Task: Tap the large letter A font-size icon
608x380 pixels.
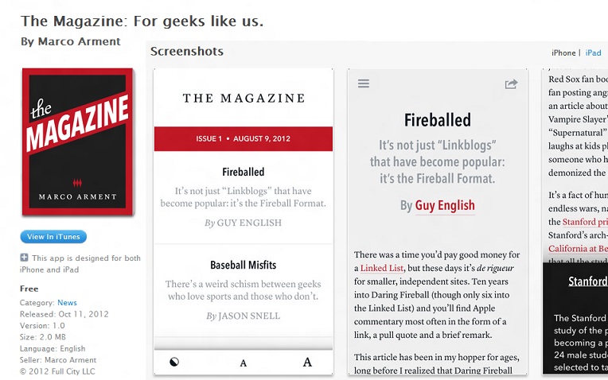Action: pos(307,363)
